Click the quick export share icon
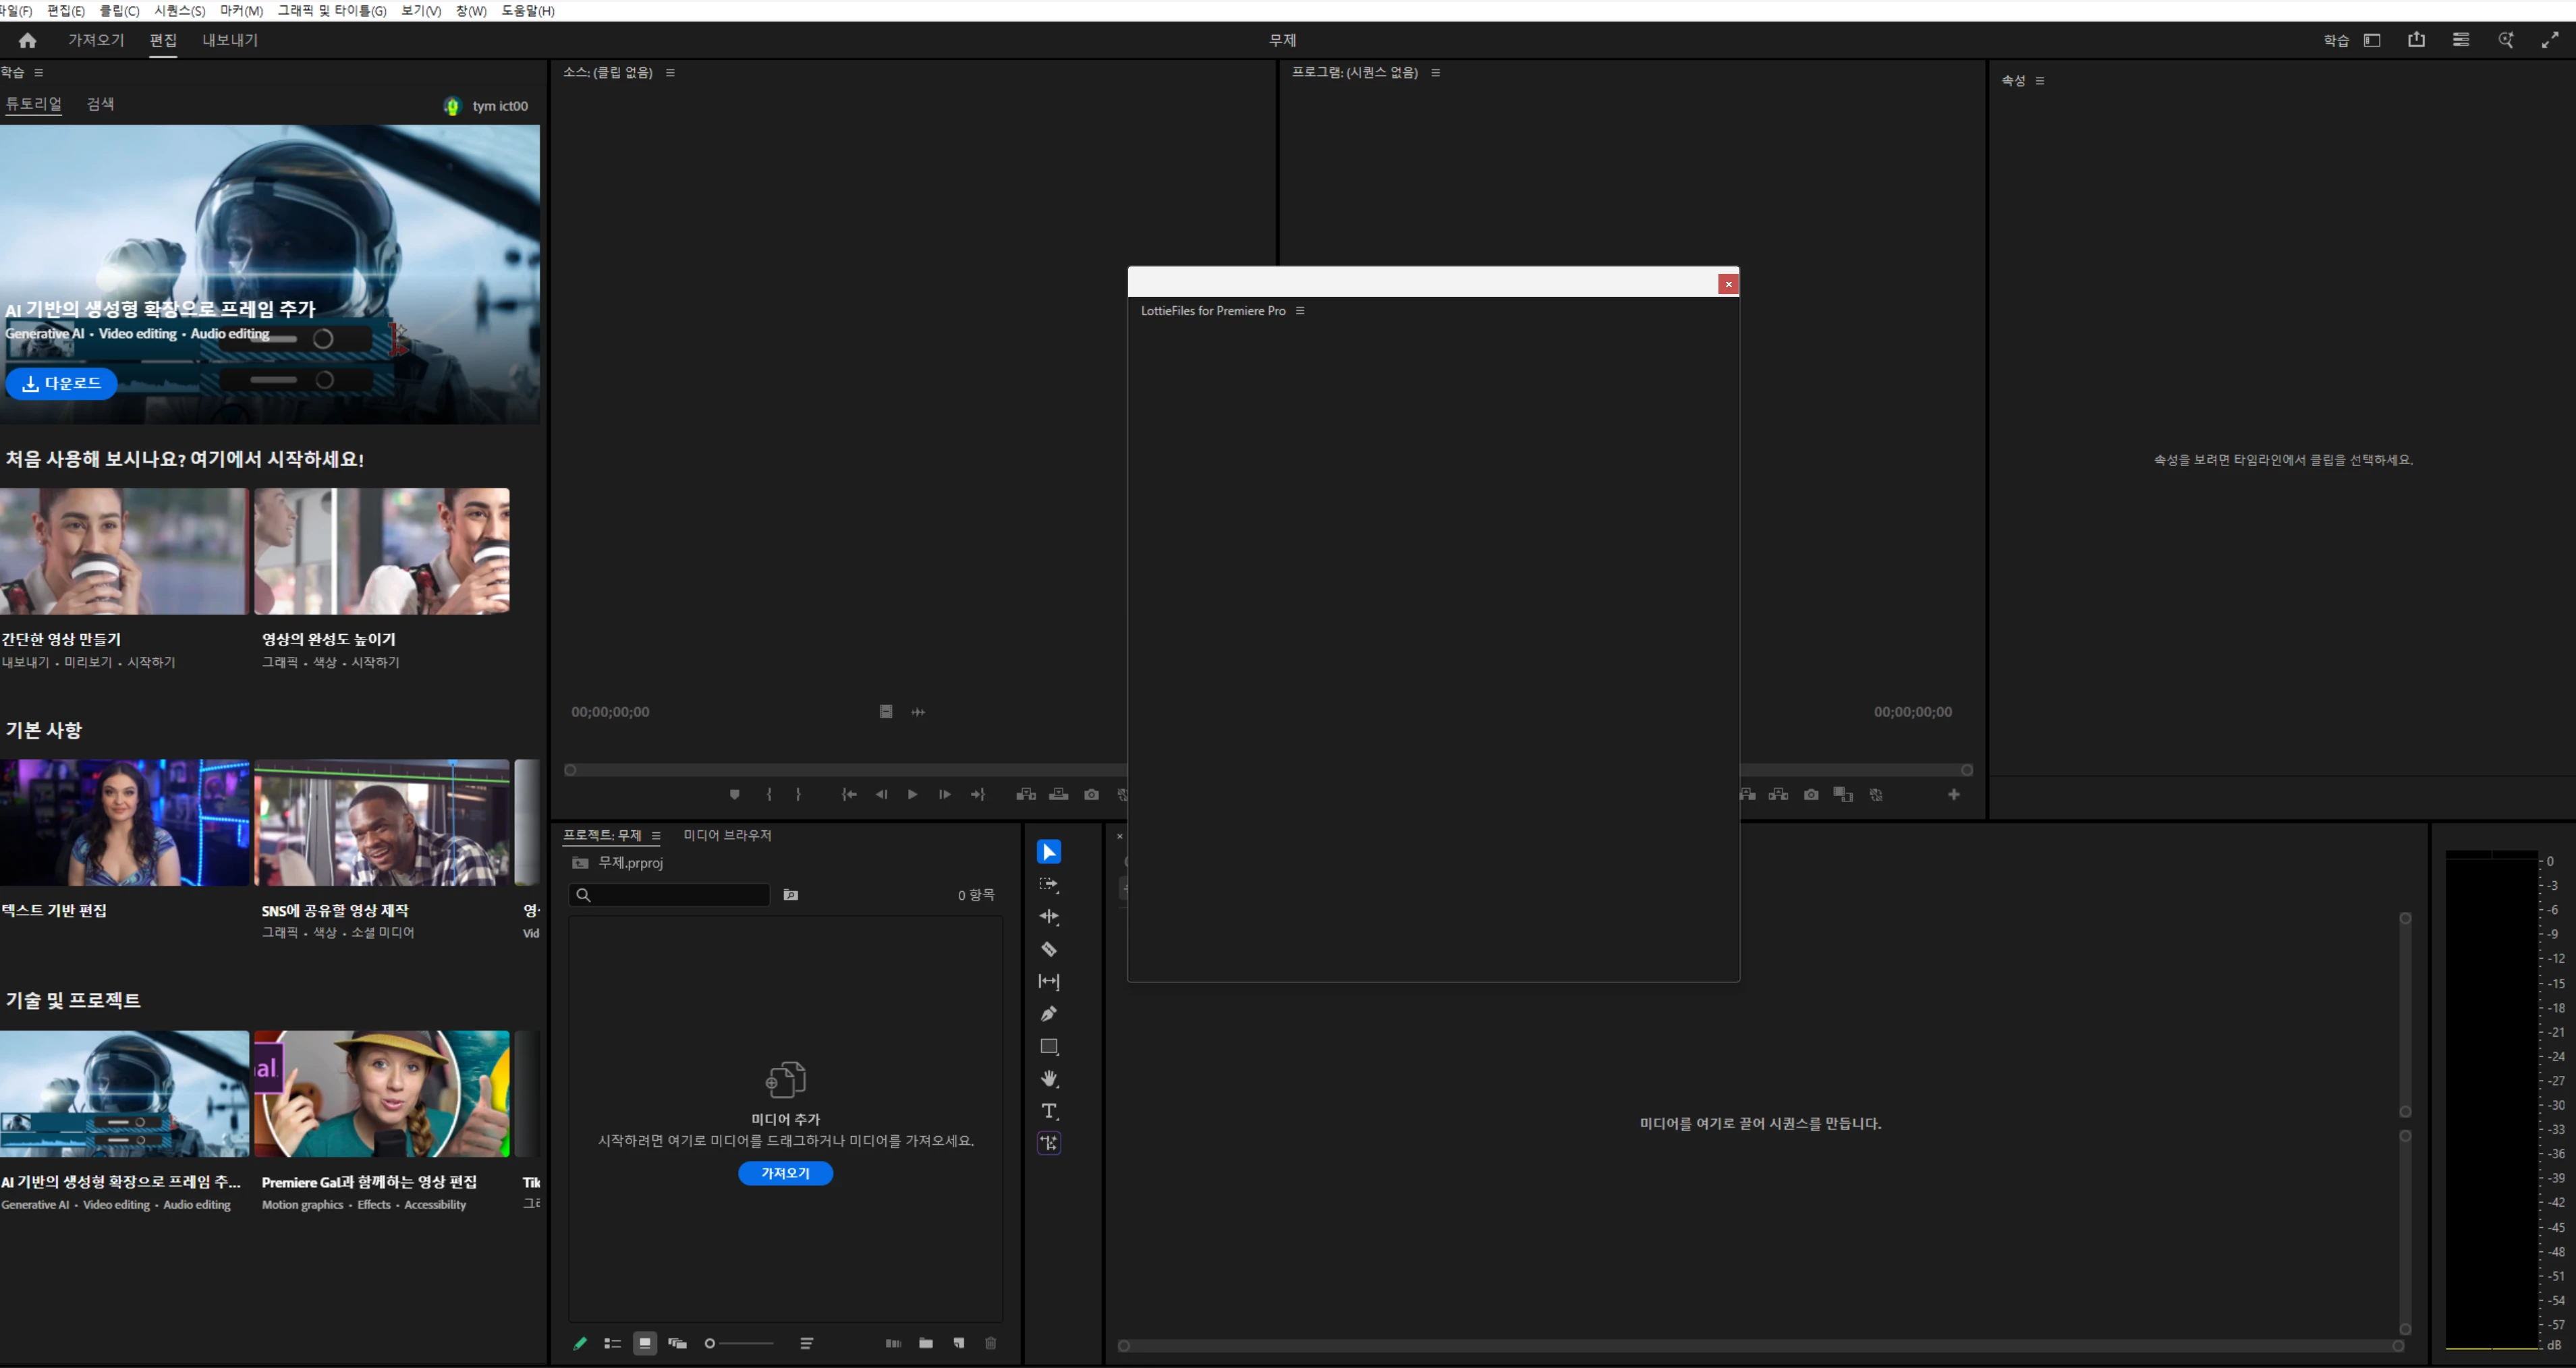Viewport: 2576px width, 1368px height. [x=2416, y=40]
